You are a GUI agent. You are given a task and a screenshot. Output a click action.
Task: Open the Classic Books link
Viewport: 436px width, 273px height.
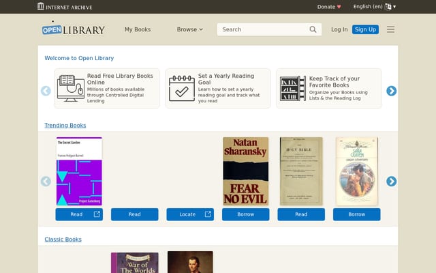(x=63, y=240)
